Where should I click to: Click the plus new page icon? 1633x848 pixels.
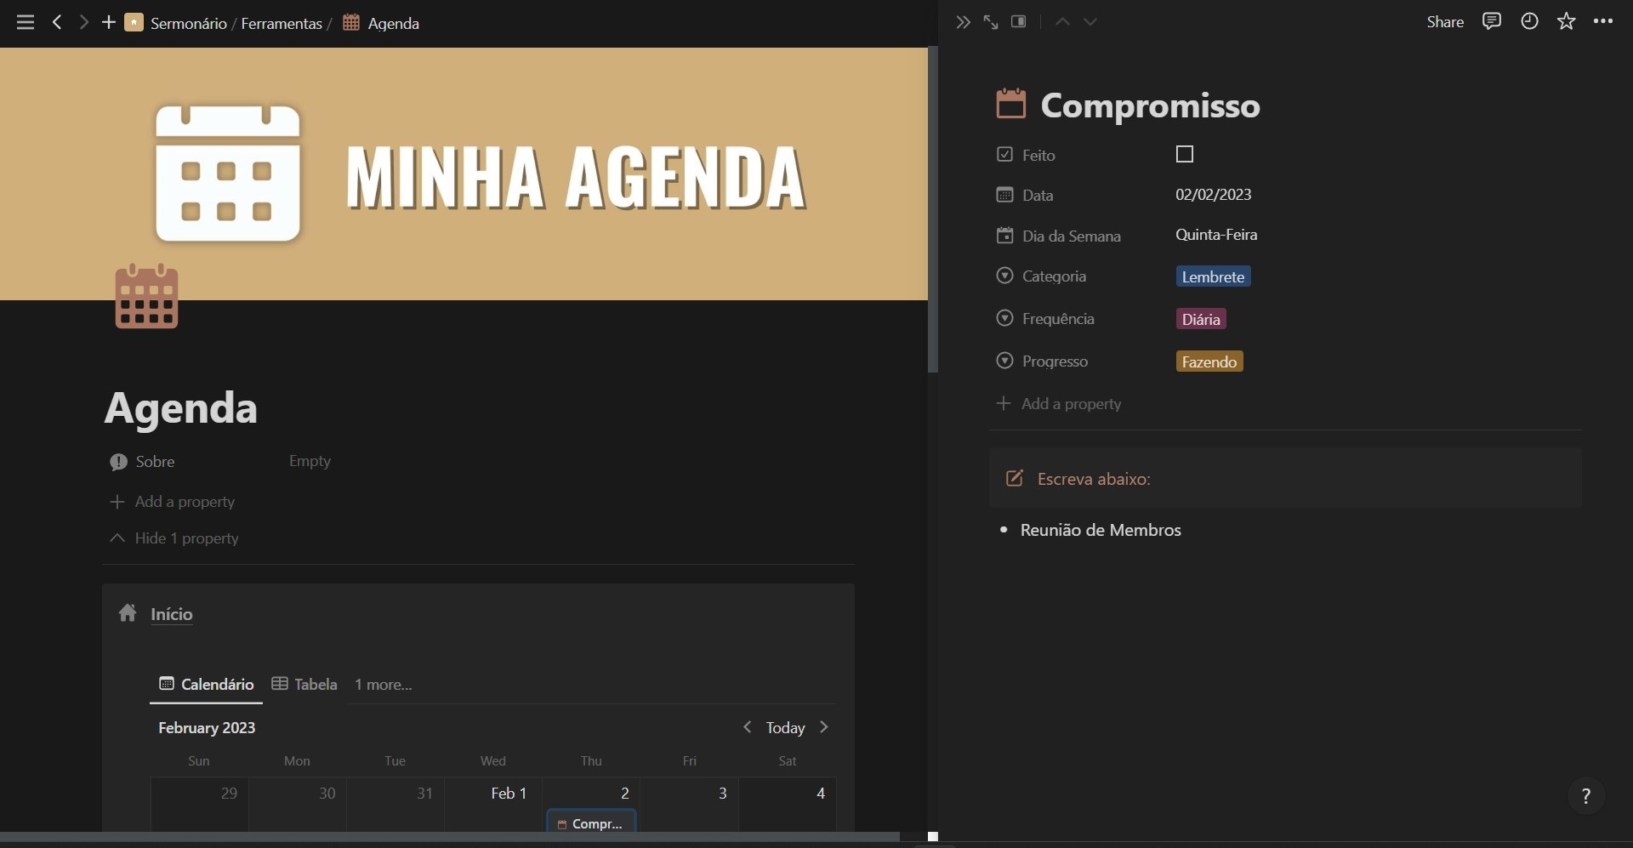(109, 22)
